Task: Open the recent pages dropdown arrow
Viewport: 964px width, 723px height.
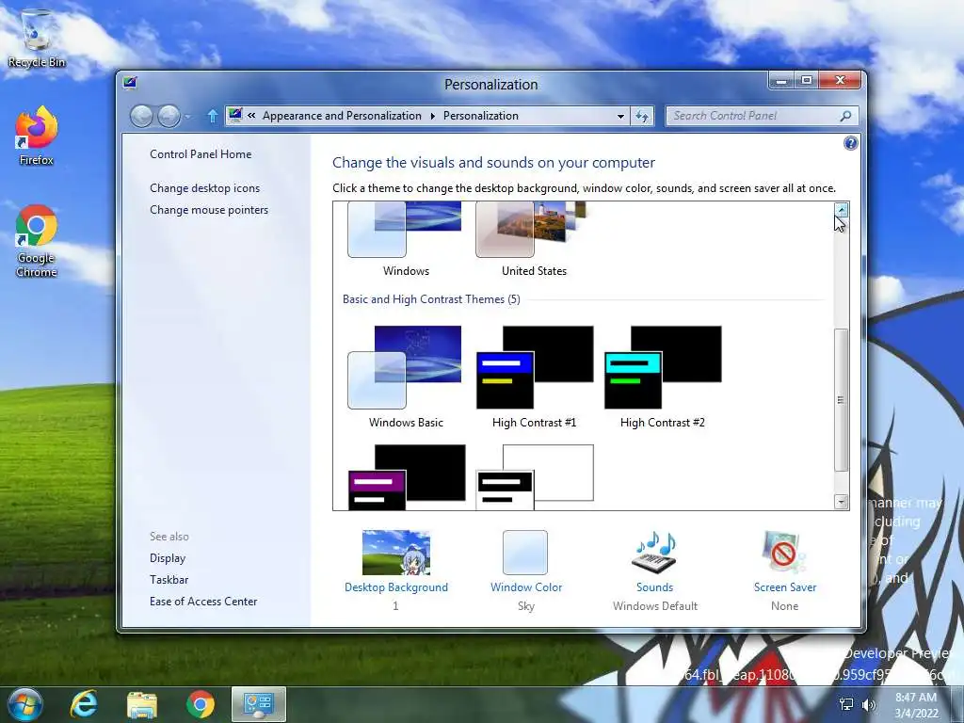Action: (x=187, y=116)
